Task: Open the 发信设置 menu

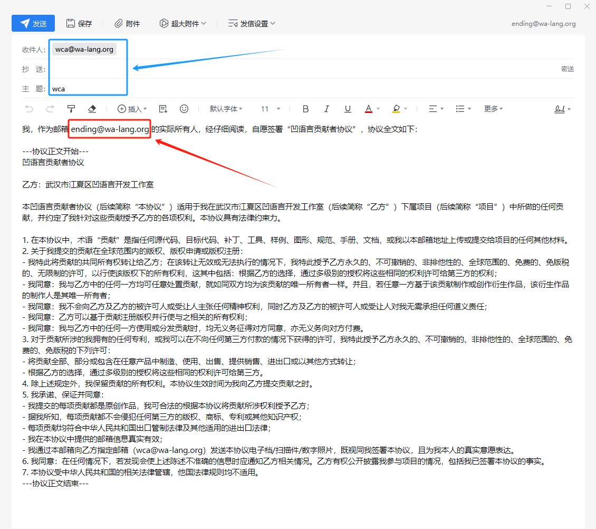Action: (x=252, y=24)
